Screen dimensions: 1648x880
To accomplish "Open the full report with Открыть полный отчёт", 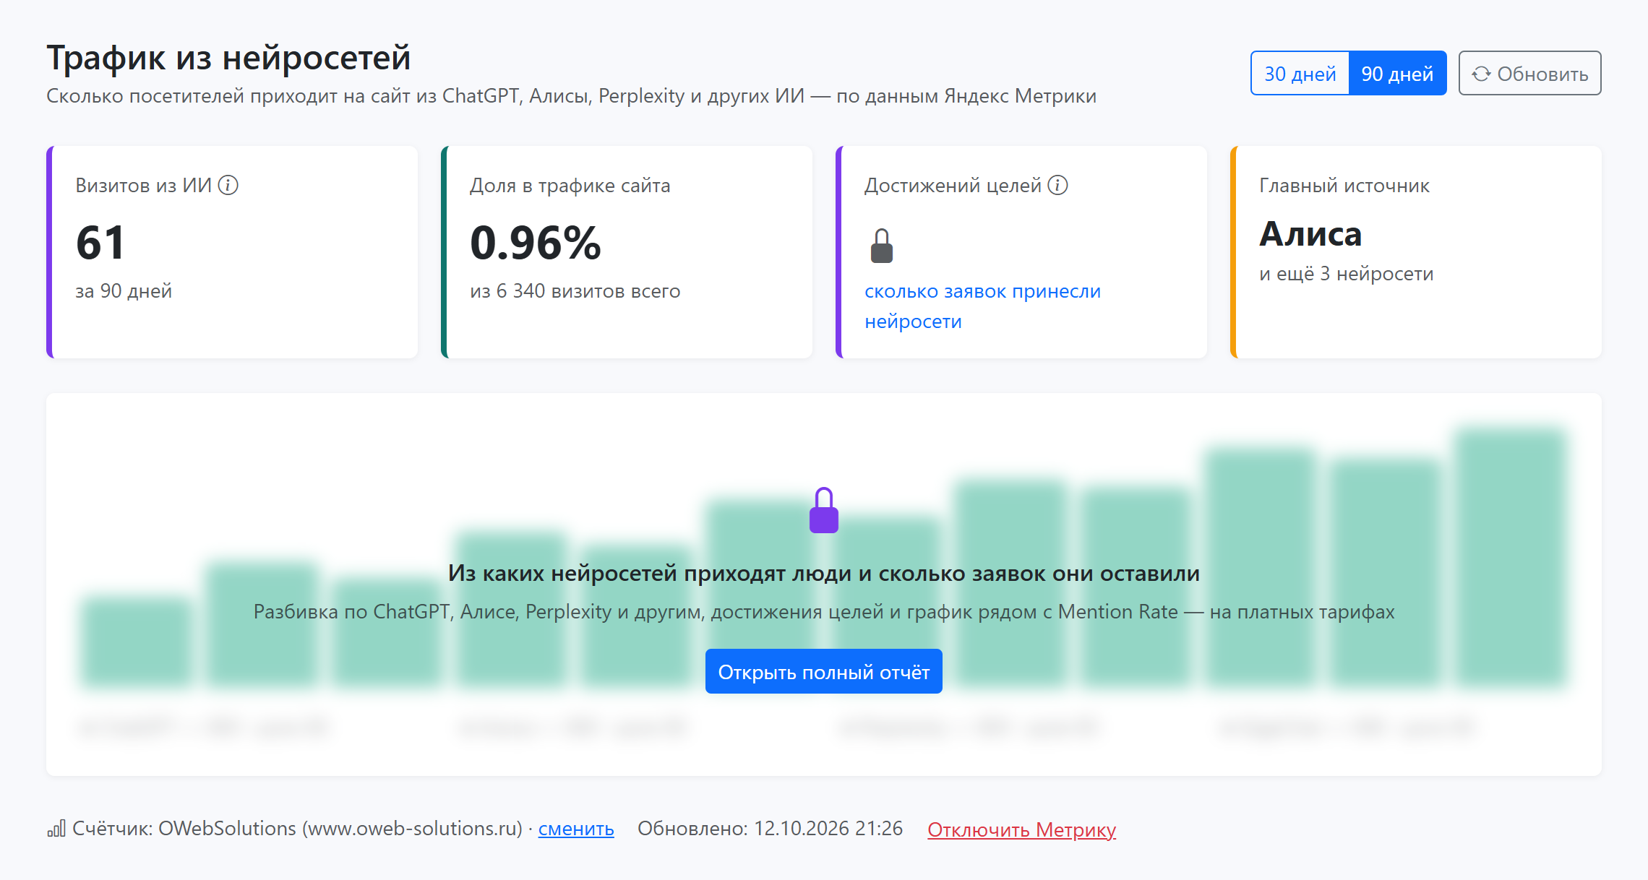I will [824, 671].
